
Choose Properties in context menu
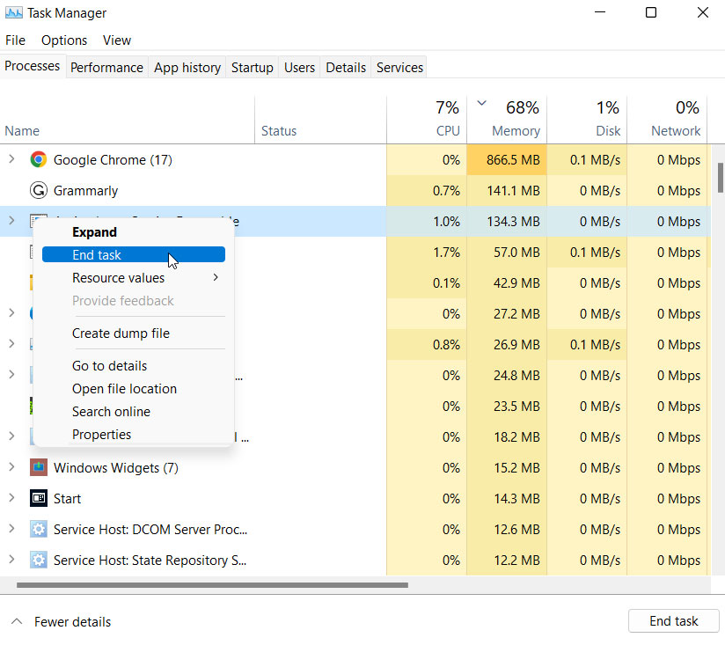tap(134, 434)
